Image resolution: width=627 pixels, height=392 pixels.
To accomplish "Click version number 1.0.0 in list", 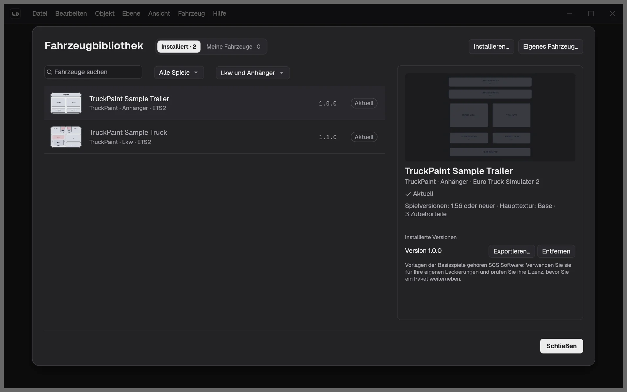I will [x=328, y=104].
